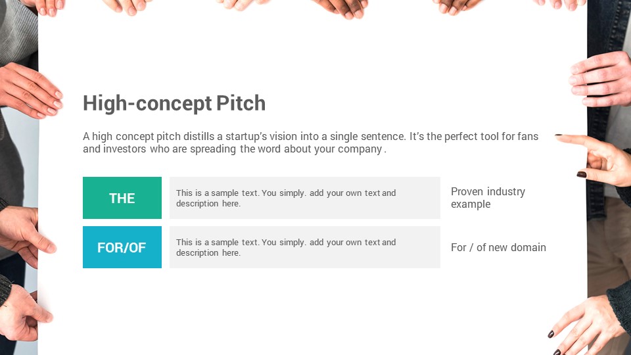Select the high concept pitch description paragraph
Image resolution: width=631 pixels, height=355 pixels.
point(310,143)
